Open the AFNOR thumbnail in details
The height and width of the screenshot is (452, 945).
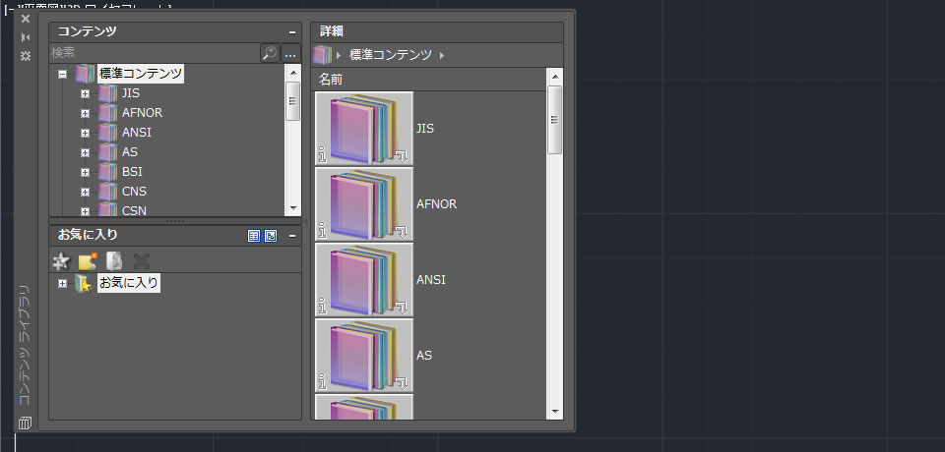[x=364, y=204]
